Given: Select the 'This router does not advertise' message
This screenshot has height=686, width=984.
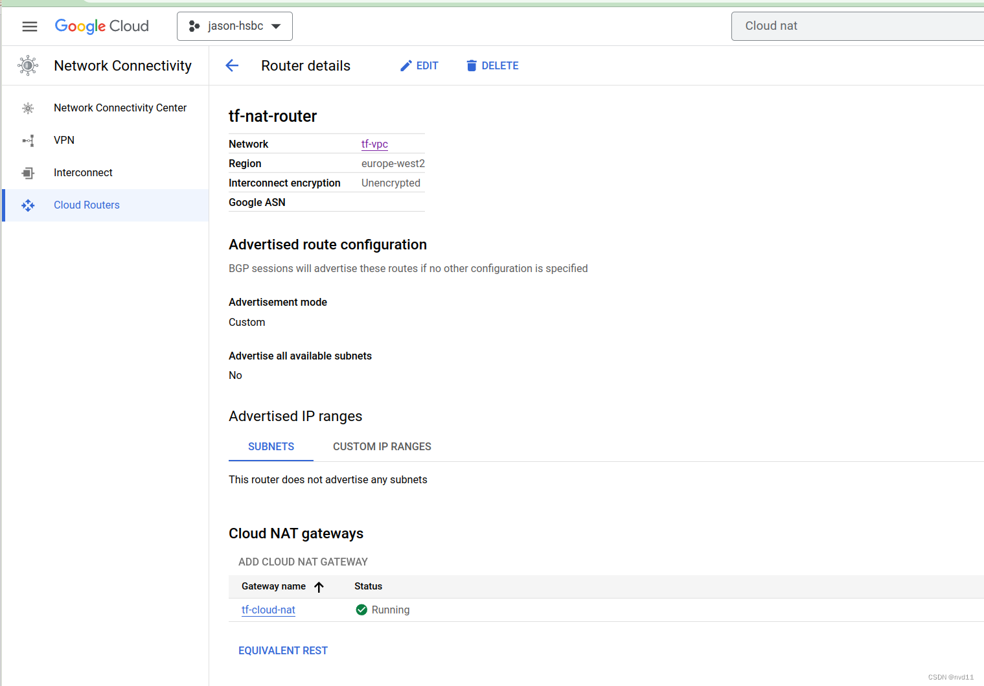Looking at the screenshot, I should tap(328, 479).
